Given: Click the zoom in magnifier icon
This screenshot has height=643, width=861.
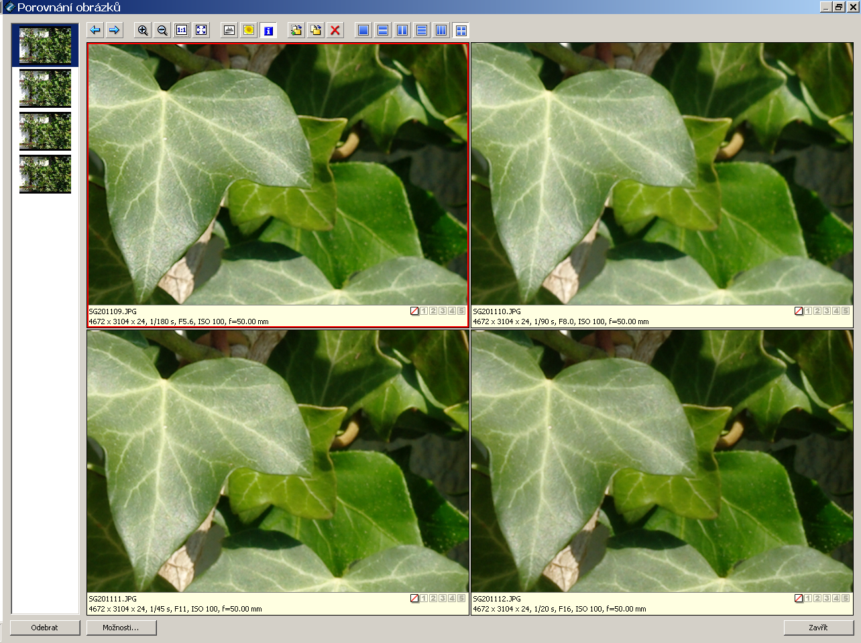Looking at the screenshot, I should [x=143, y=30].
